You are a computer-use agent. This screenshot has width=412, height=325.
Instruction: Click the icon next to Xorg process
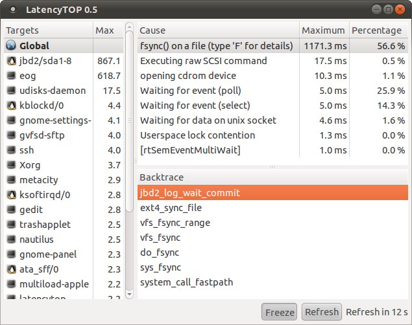tap(11, 165)
